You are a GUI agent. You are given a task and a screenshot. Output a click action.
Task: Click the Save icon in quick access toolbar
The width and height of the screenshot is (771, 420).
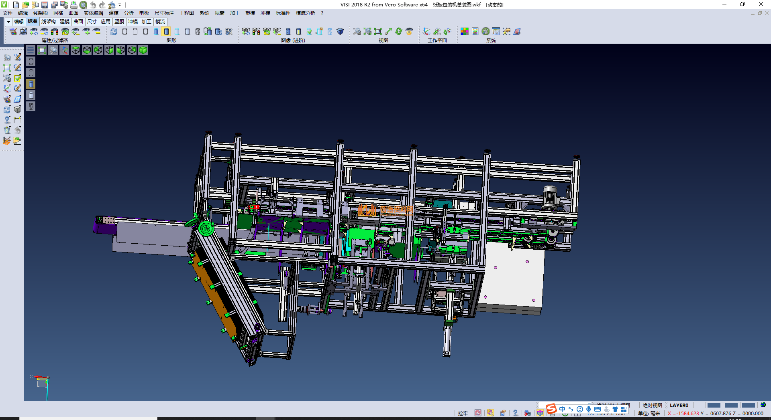pyautogui.click(x=45, y=5)
